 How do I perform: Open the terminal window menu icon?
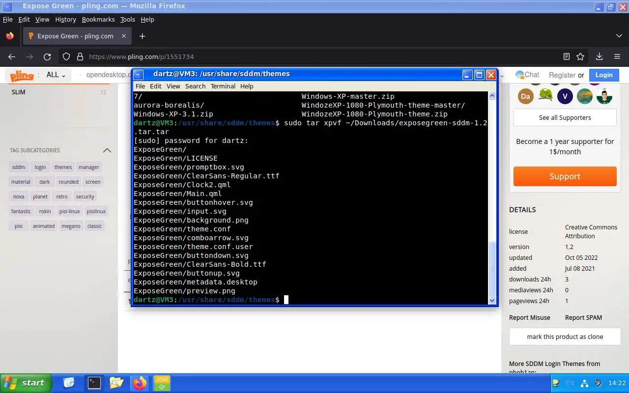(139, 75)
